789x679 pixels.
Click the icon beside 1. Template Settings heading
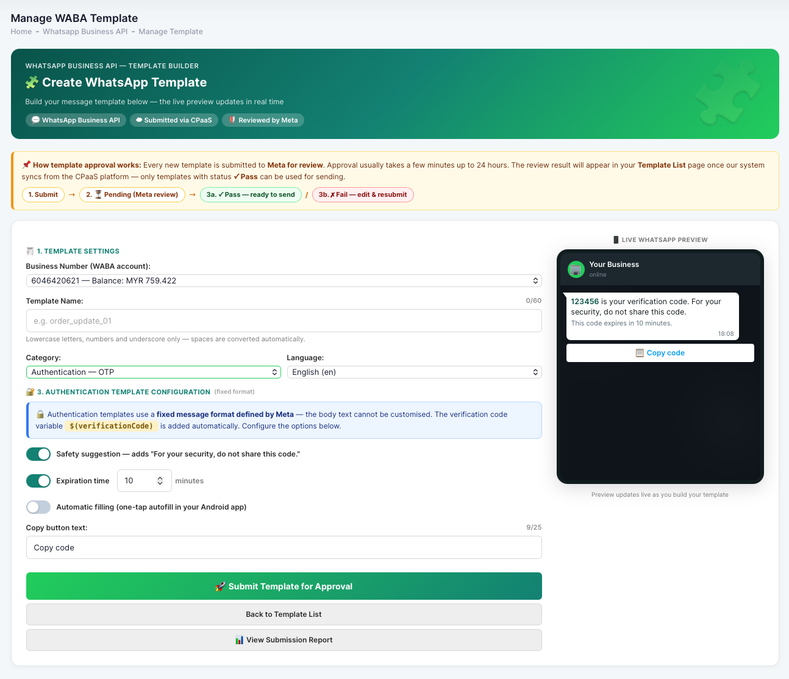point(30,251)
